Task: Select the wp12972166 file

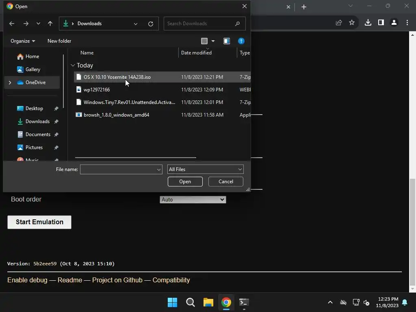Action: (162, 90)
